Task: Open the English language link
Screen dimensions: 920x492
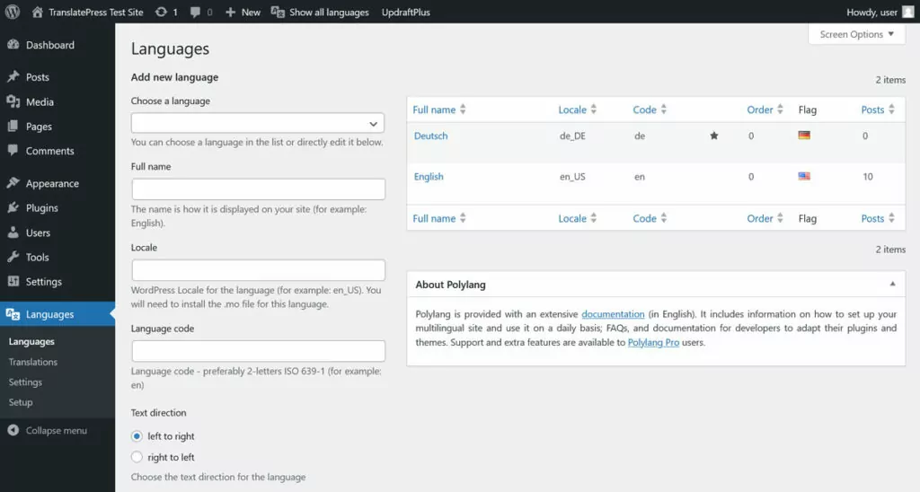Action: click(429, 177)
